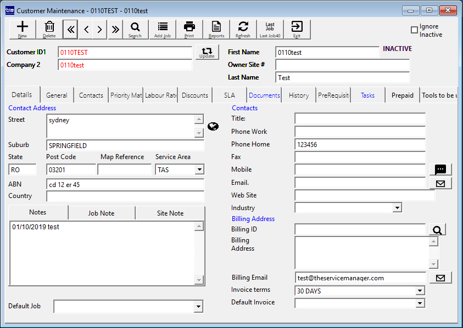Expand the Service Area dropdown
The width and height of the screenshot is (463, 328).
click(199, 170)
